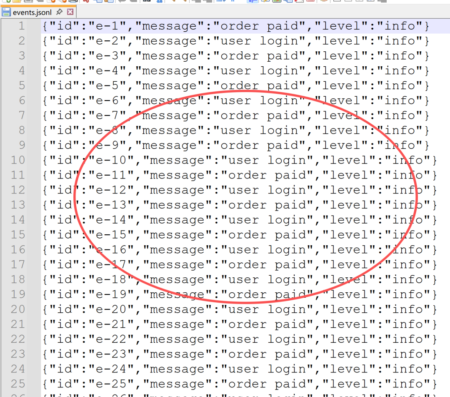450x397 pixels.
Task: Place cursor in the line with id "e-3"
Action: point(235,56)
